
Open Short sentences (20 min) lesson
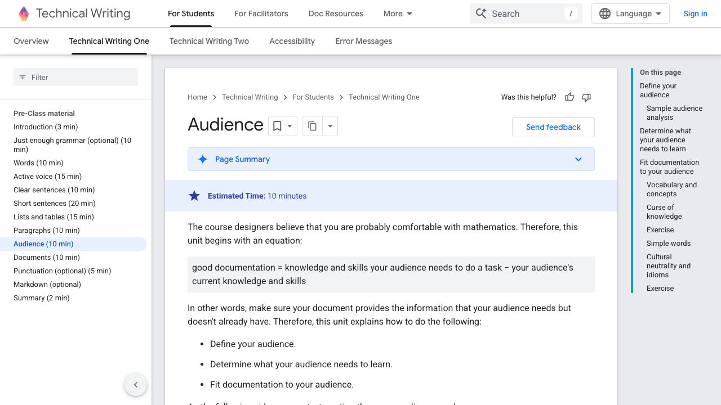55,204
